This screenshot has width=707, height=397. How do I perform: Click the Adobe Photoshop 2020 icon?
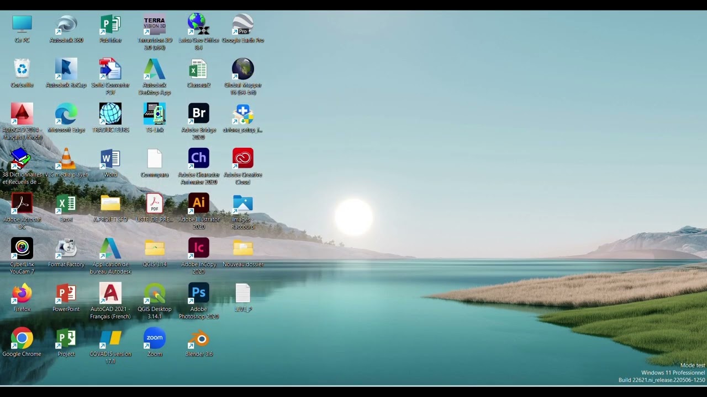(x=199, y=293)
